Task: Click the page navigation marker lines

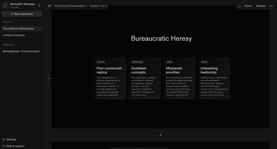Action: pos(49,78)
